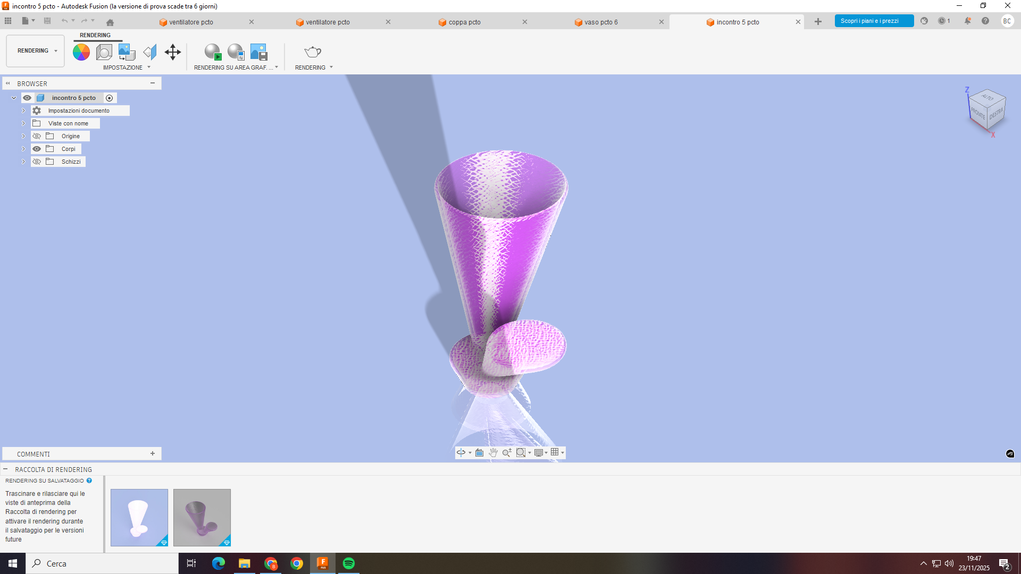Select the scene settings cube icon
1021x574 pixels.
[x=104, y=52]
